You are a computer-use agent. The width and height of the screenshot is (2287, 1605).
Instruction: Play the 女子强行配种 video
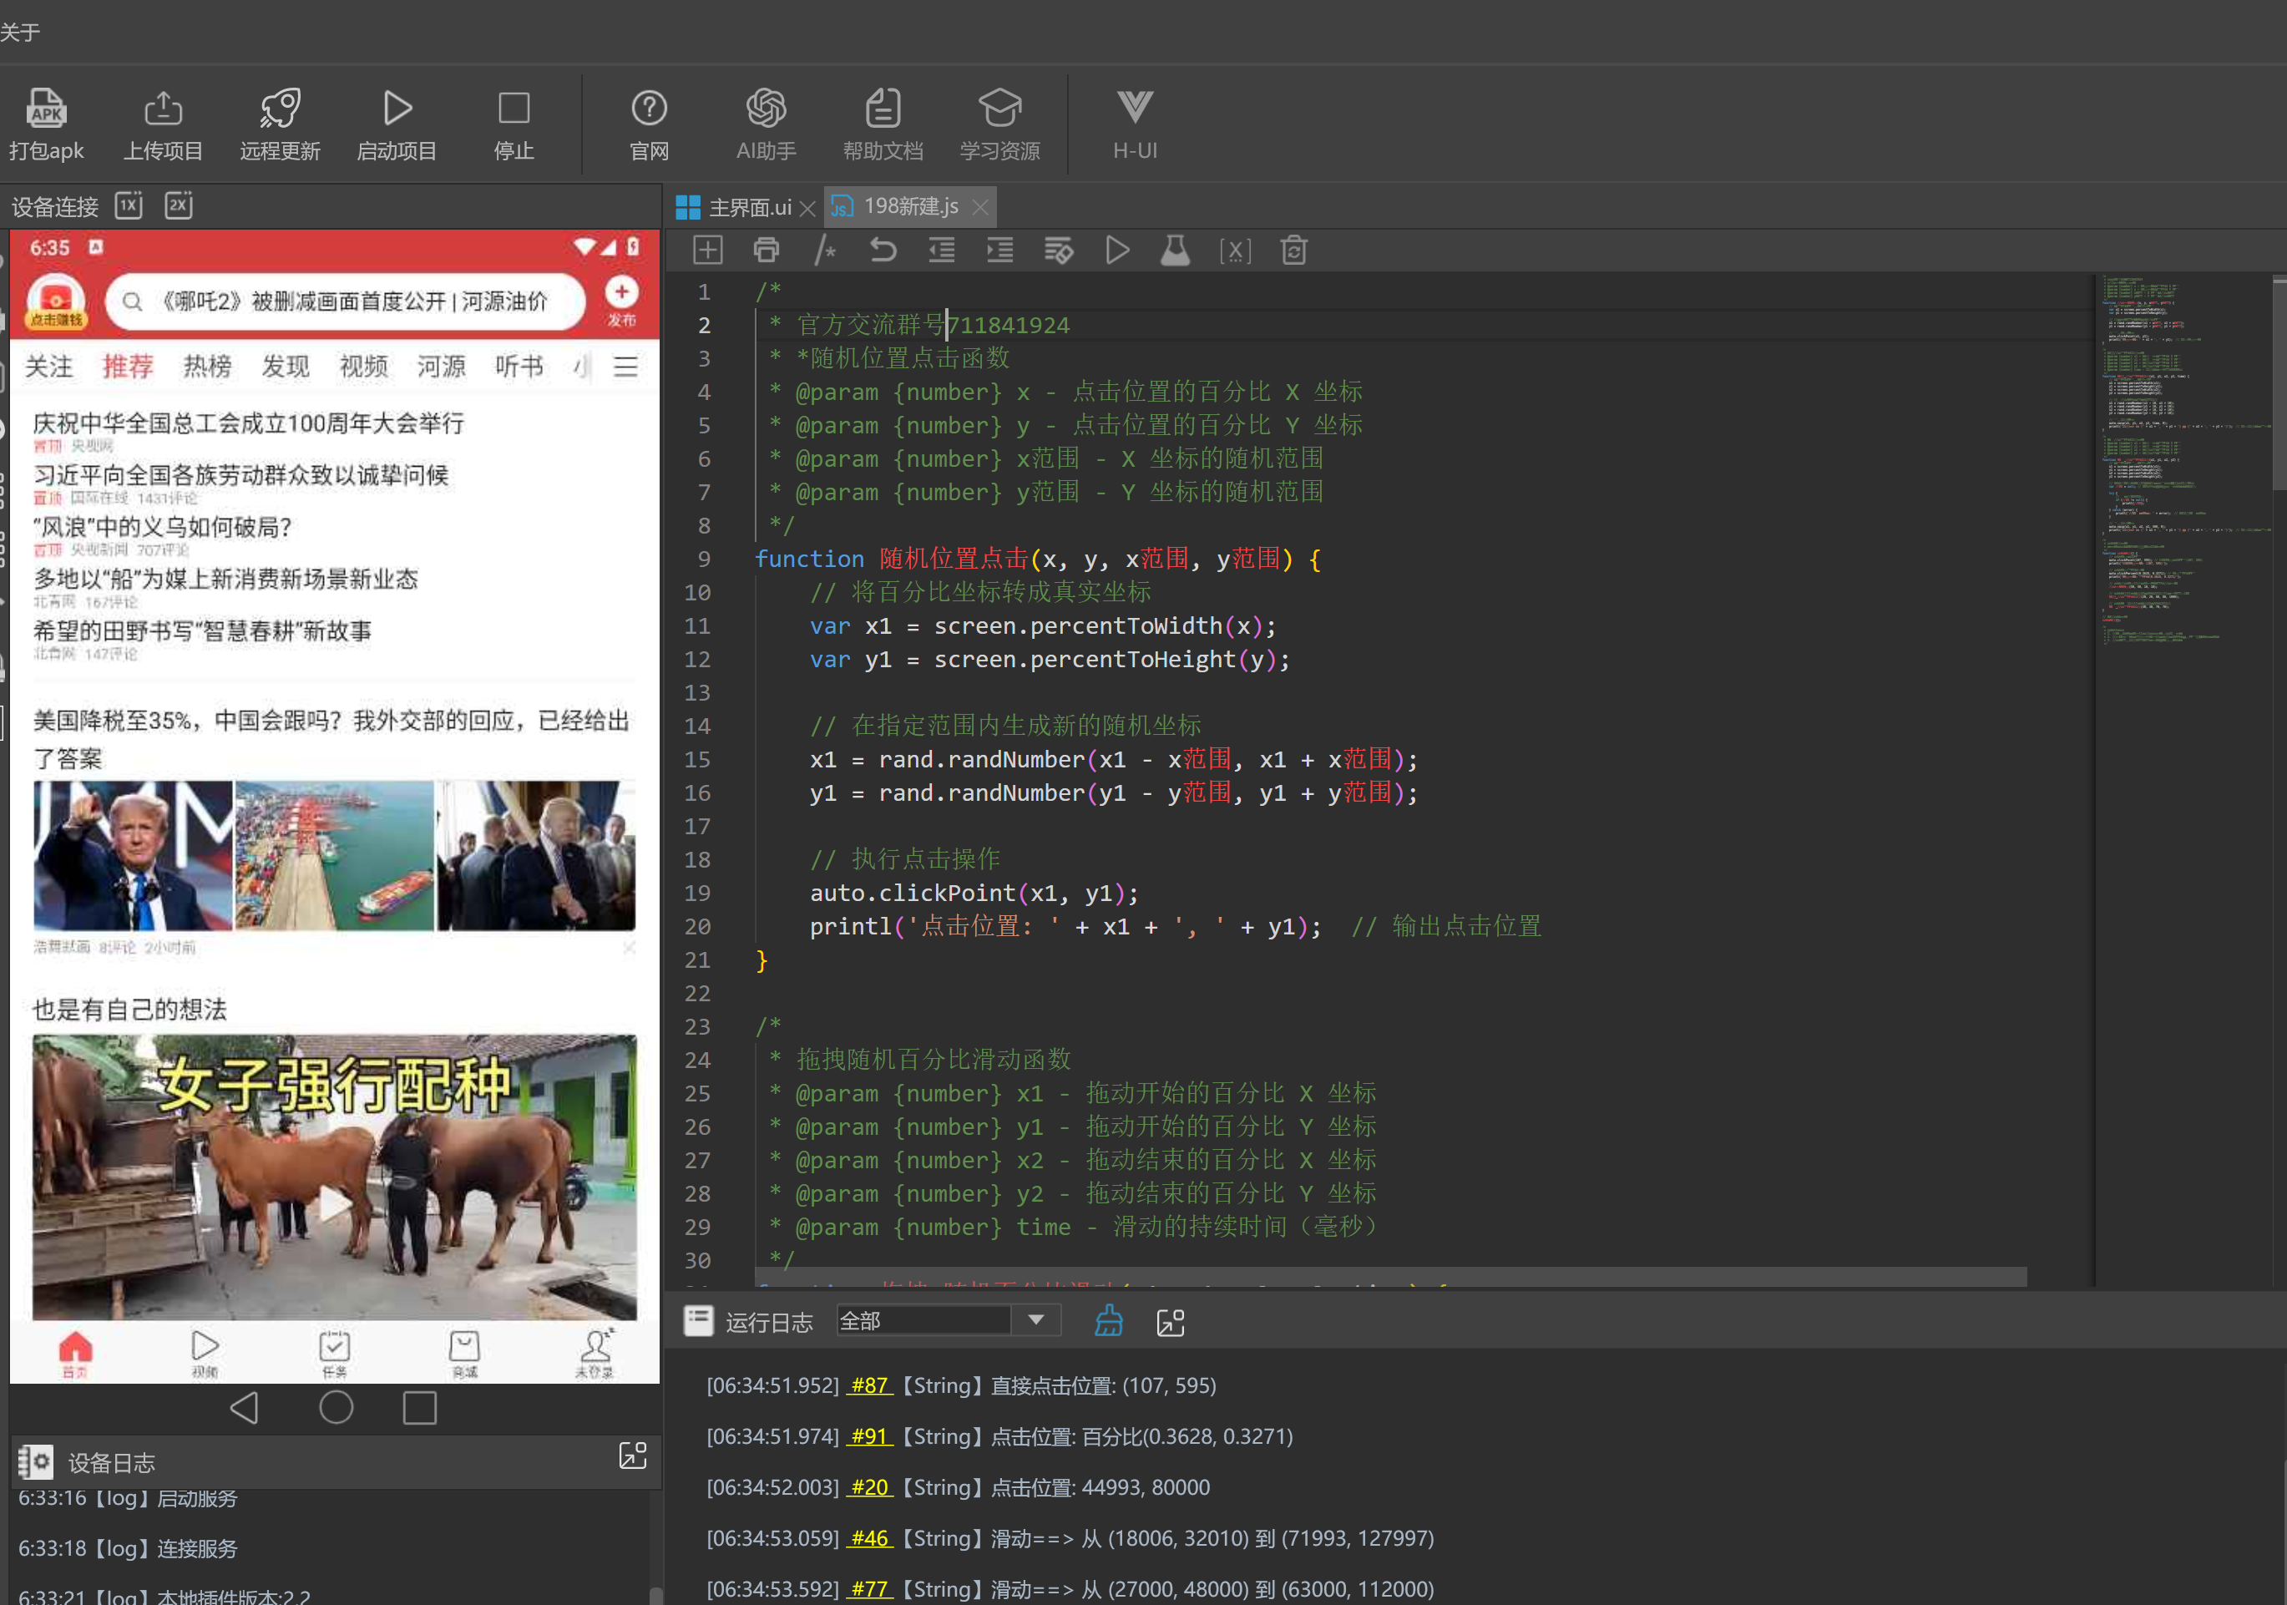335,1177
